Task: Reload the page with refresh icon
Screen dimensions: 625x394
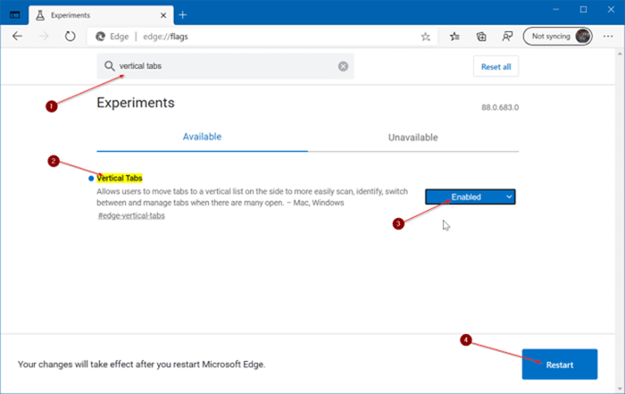Action: [71, 37]
